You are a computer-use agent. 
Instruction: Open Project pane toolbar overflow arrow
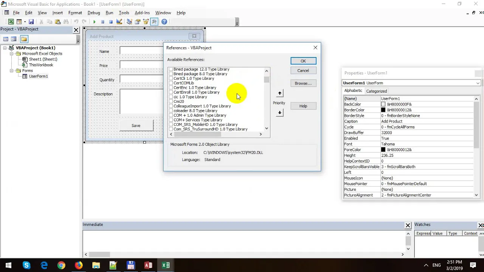coord(78,40)
